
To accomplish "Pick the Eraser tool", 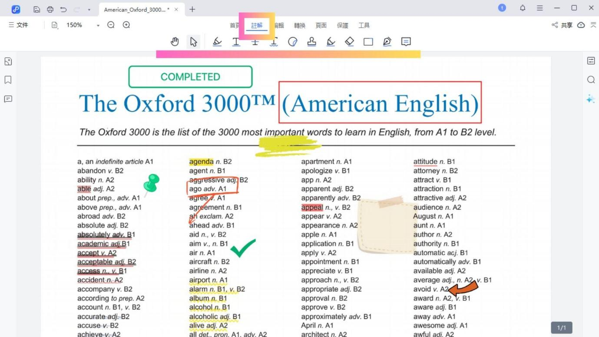I will pyautogui.click(x=349, y=42).
